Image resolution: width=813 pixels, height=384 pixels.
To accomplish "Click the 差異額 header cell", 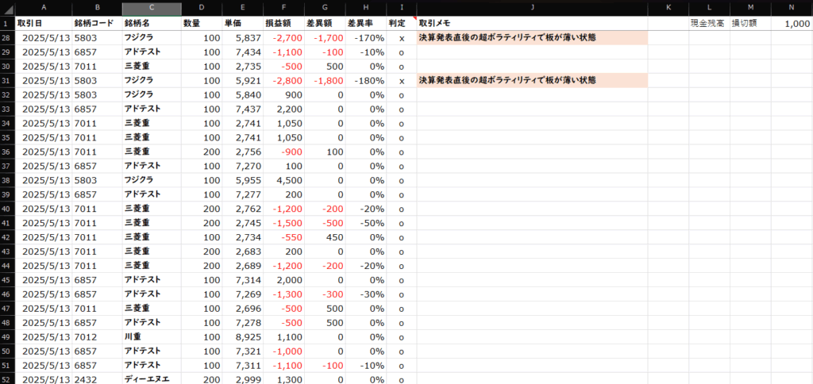I will click(x=325, y=23).
